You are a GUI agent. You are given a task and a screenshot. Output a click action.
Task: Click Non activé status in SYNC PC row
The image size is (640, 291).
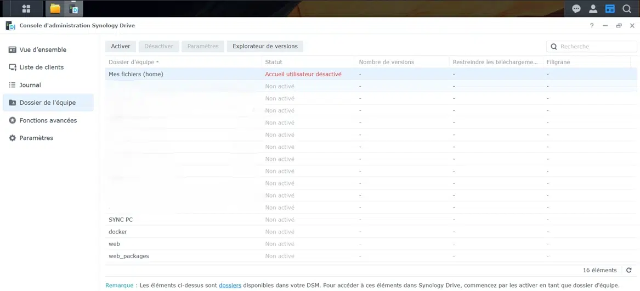280,220
